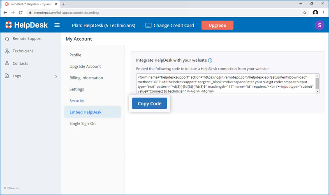Screen dimensions: 329x195
Task: Click the padlock site info icon
Action: point(30,13)
